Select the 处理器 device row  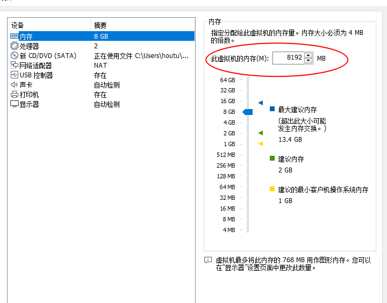click(x=102, y=46)
